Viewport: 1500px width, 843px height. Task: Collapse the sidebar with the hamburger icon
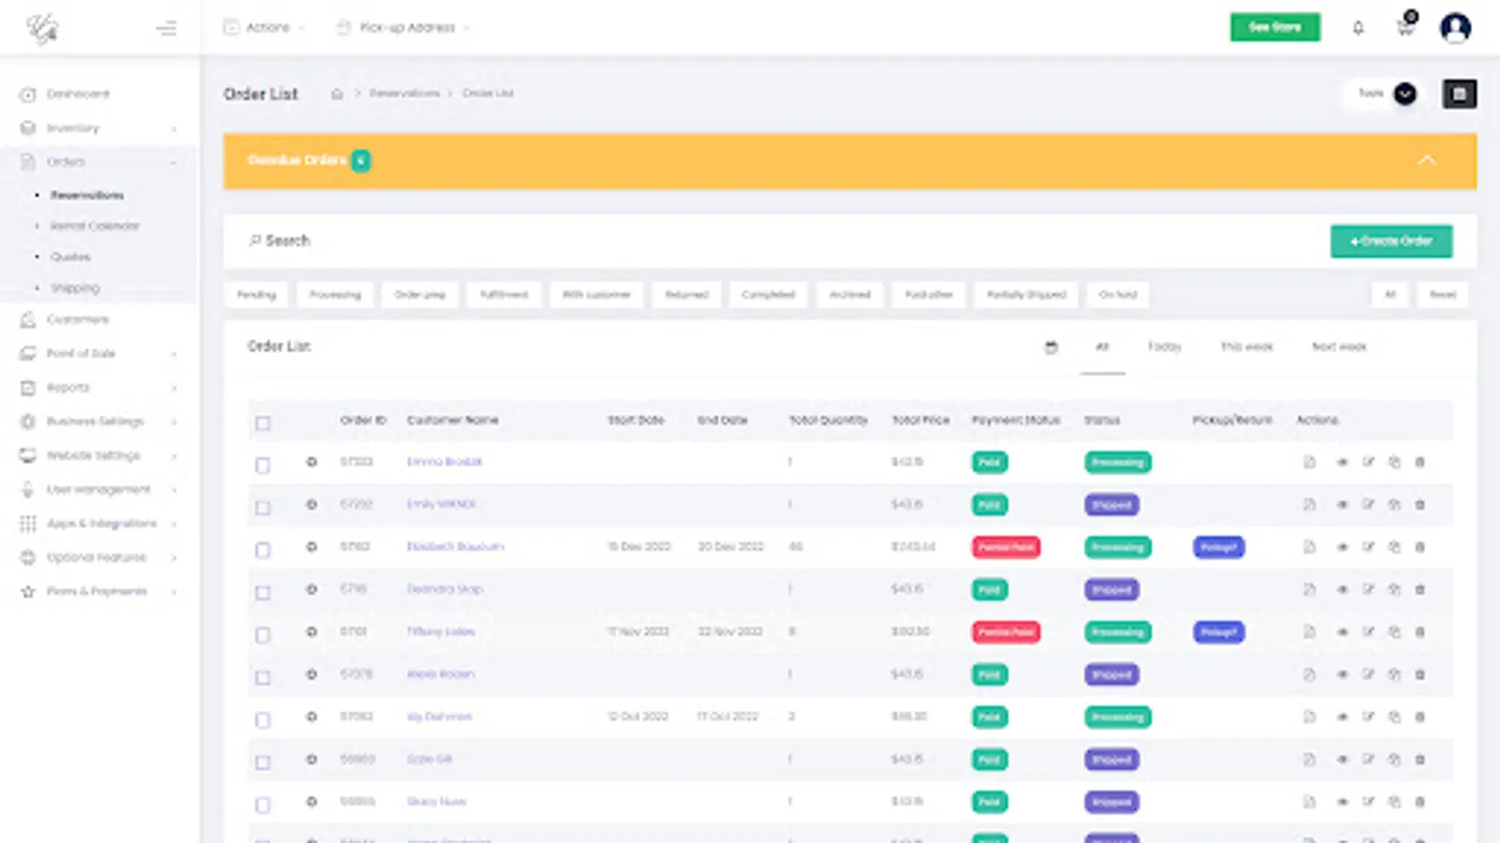coord(166,28)
